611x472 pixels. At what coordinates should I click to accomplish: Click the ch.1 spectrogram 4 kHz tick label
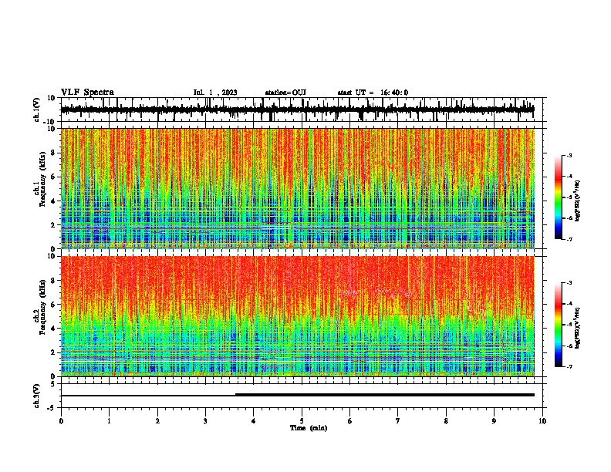point(53,201)
